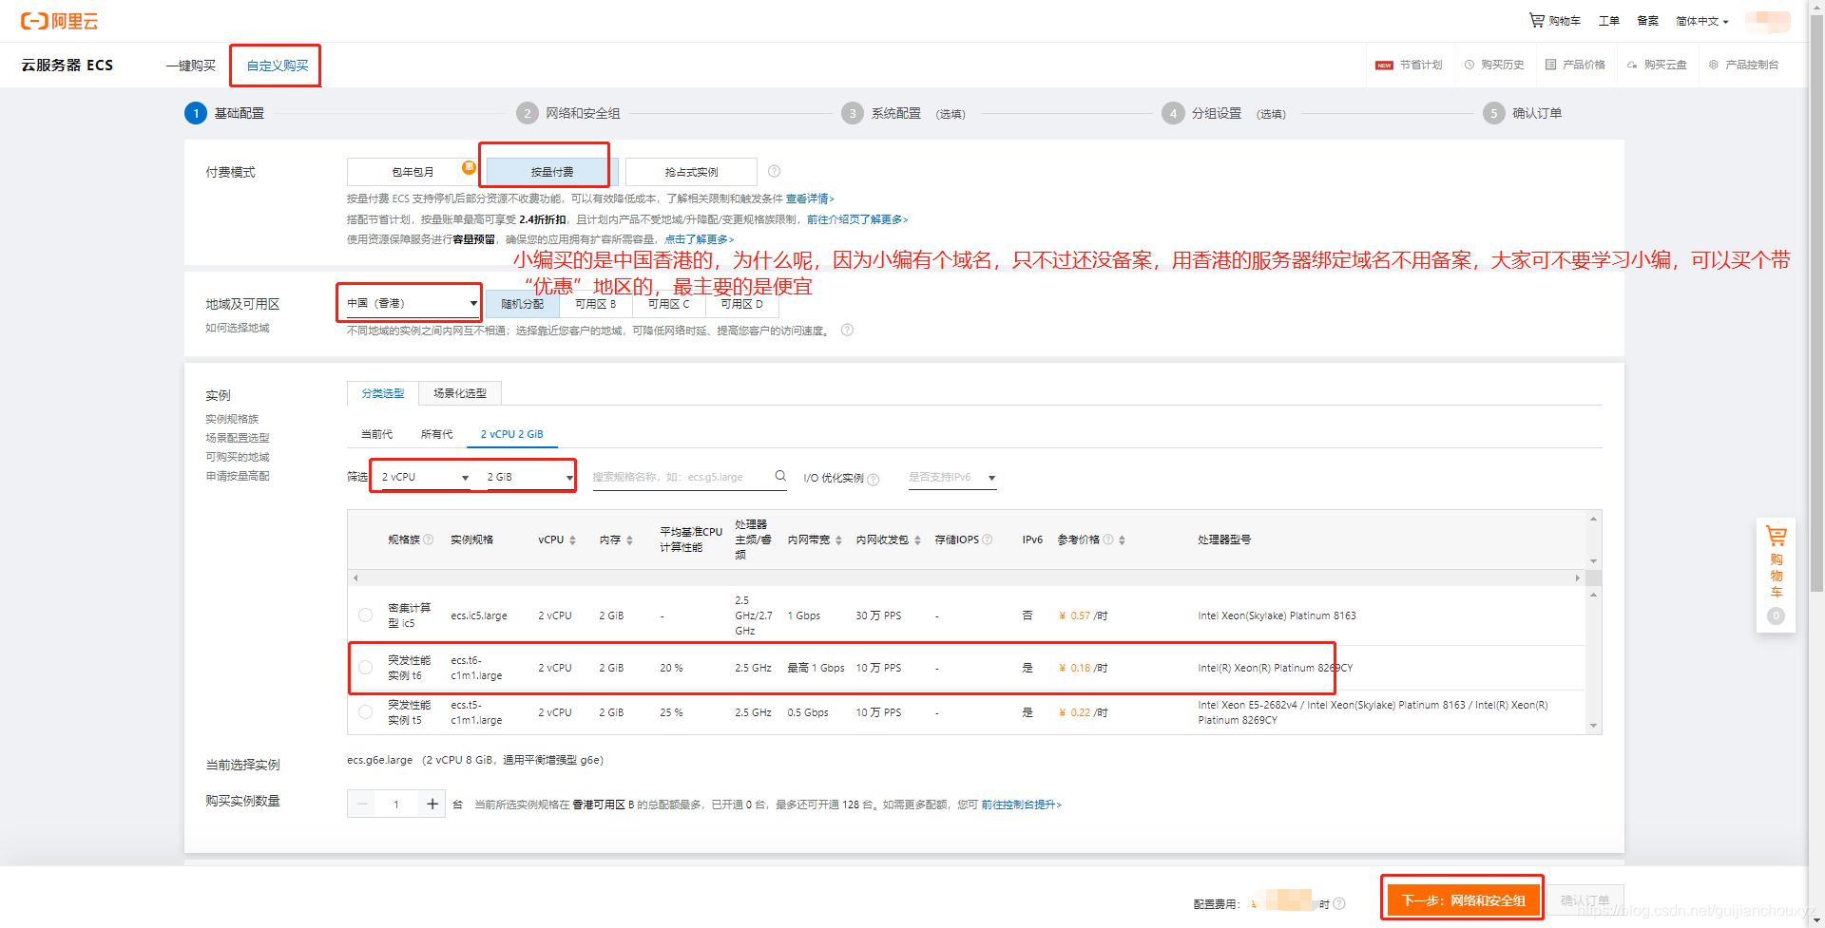The height and width of the screenshot is (928, 1825).
Task: Open 前往控制台提升 quota link
Action: click(x=1022, y=805)
